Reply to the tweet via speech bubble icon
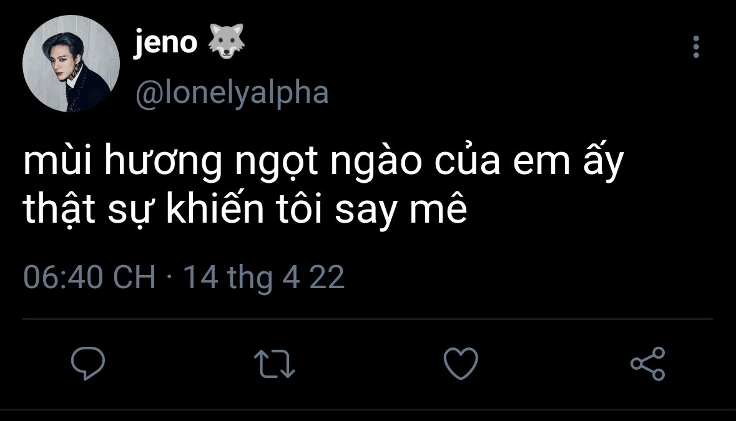736x421 pixels. [87, 364]
